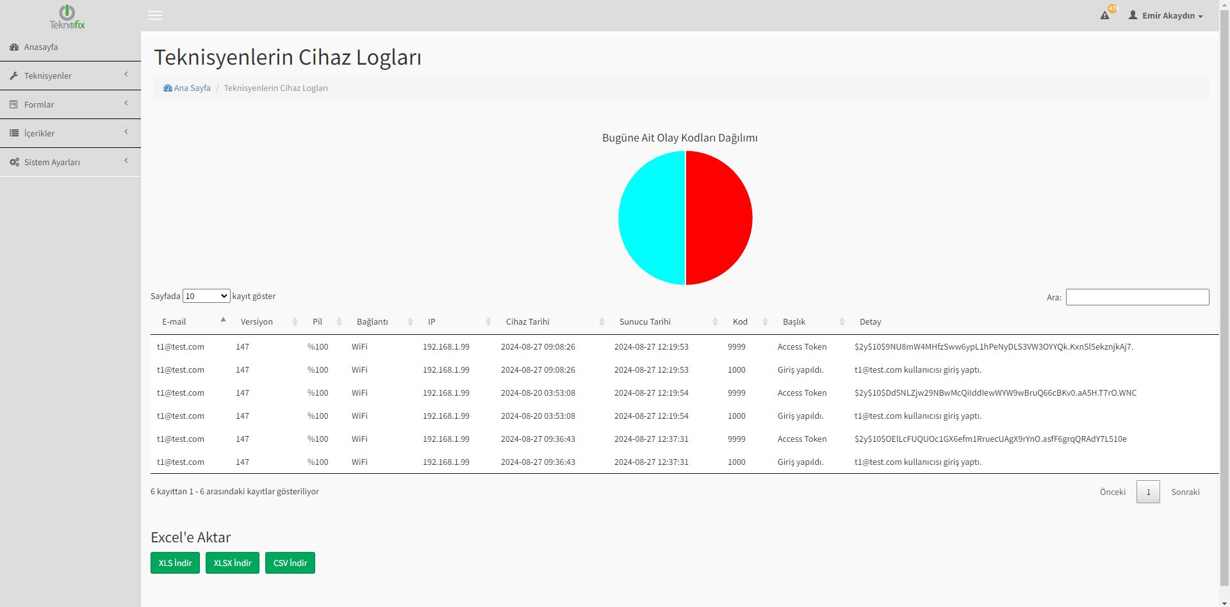The width and height of the screenshot is (1230, 607).
Task: Click the Formlar form icon in sidebar
Action: pyautogui.click(x=14, y=105)
